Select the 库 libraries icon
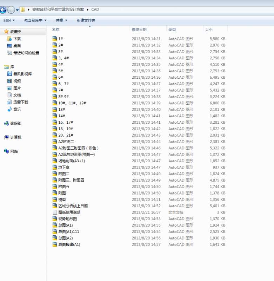This screenshot has width=274, height=281. [6, 67]
